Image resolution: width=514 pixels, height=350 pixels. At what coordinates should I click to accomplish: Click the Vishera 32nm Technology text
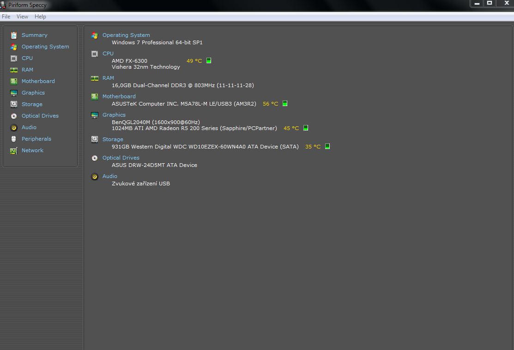(x=146, y=67)
